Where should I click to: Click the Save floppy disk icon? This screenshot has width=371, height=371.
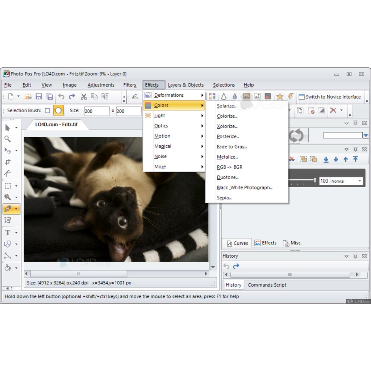38,96
